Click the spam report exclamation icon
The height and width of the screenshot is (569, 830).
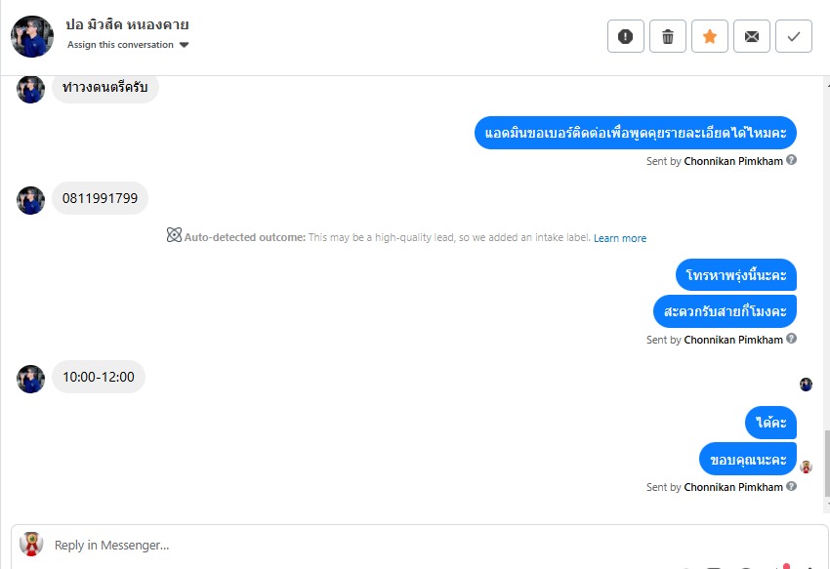point(626,37)
